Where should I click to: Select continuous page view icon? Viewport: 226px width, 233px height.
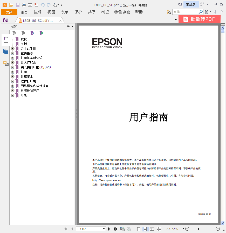point(145,229)
